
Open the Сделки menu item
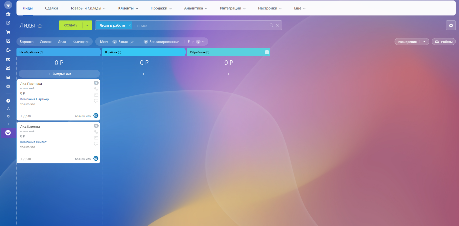[51, 8]
